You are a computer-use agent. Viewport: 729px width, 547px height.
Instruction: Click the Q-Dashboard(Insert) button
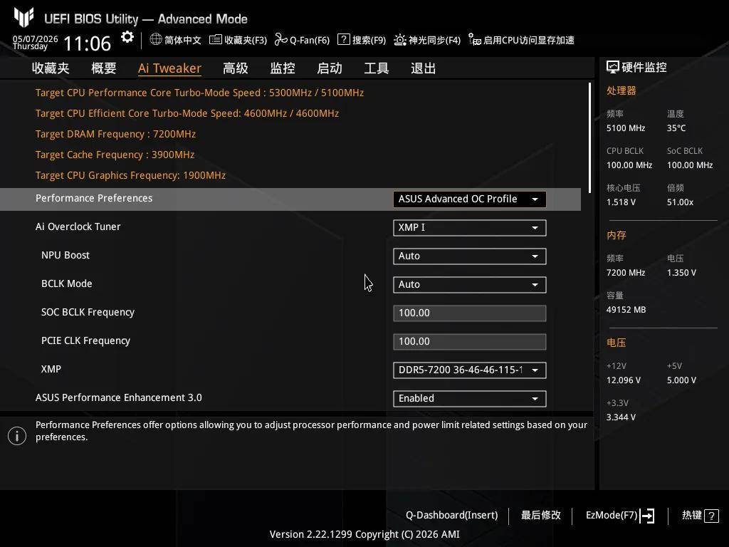pos(452,516)
